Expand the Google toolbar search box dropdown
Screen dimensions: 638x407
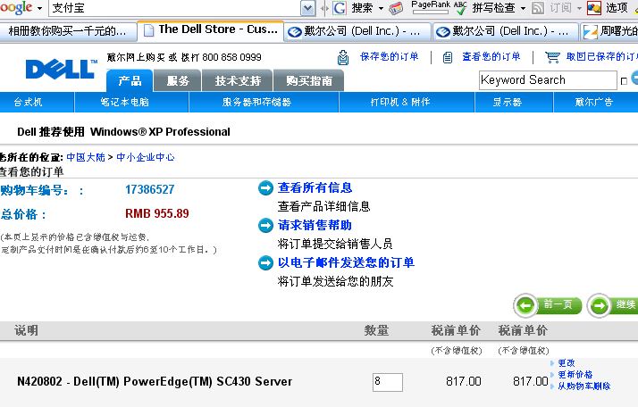[x=308, y=8]
